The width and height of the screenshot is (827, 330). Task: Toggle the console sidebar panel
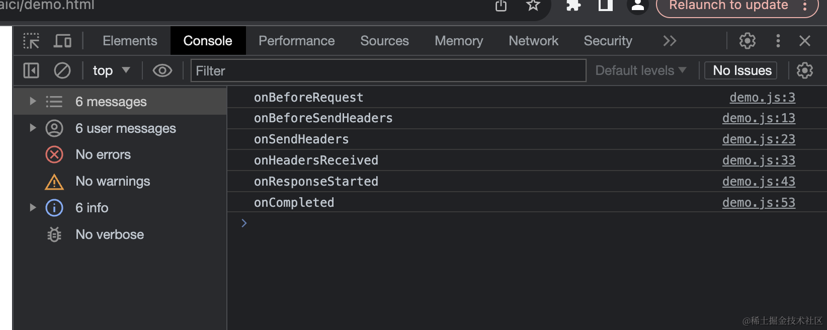(x=31, y=70)
